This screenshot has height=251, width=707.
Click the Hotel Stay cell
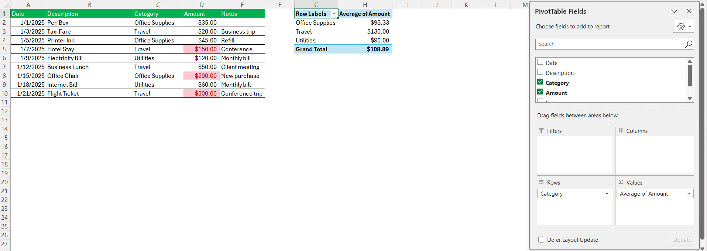[89, 49]
